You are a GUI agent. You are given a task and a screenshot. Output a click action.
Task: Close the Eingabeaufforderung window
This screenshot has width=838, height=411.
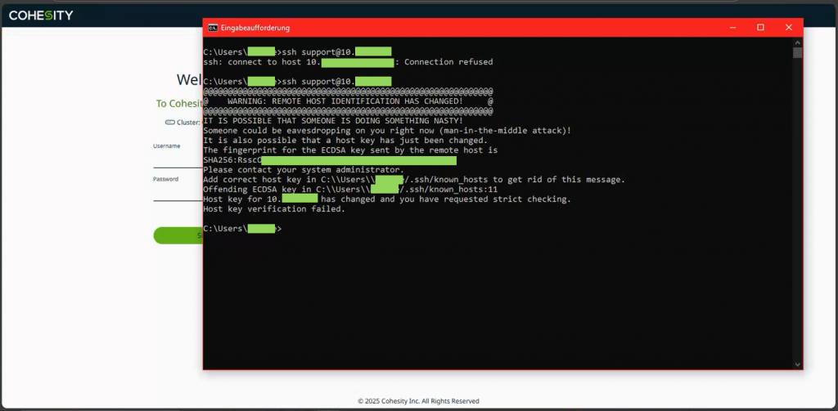pyautogui.click(x=788, y=28)
